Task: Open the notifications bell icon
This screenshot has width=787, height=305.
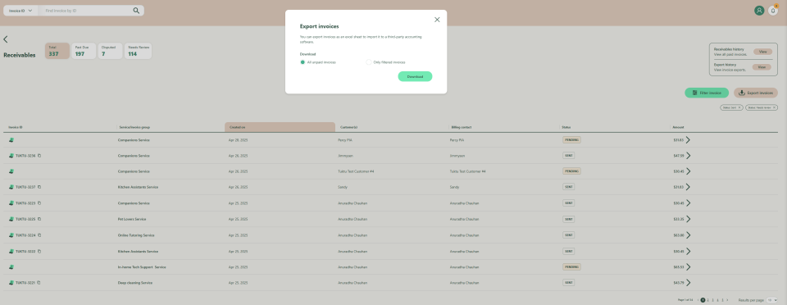Action: coord(773,11)
